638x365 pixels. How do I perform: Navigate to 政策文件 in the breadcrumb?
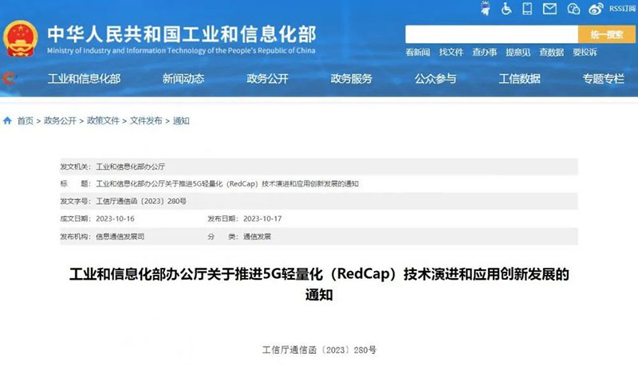pyautogui.click(x=103, y=121)
